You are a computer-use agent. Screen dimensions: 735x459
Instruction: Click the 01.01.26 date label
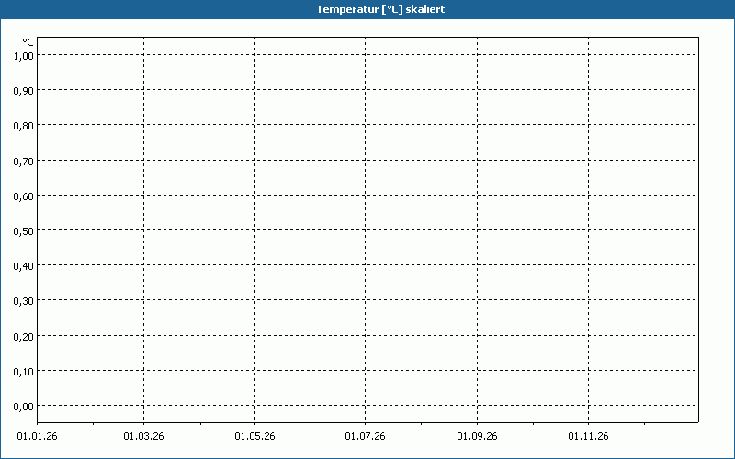[x=38, y=437]
